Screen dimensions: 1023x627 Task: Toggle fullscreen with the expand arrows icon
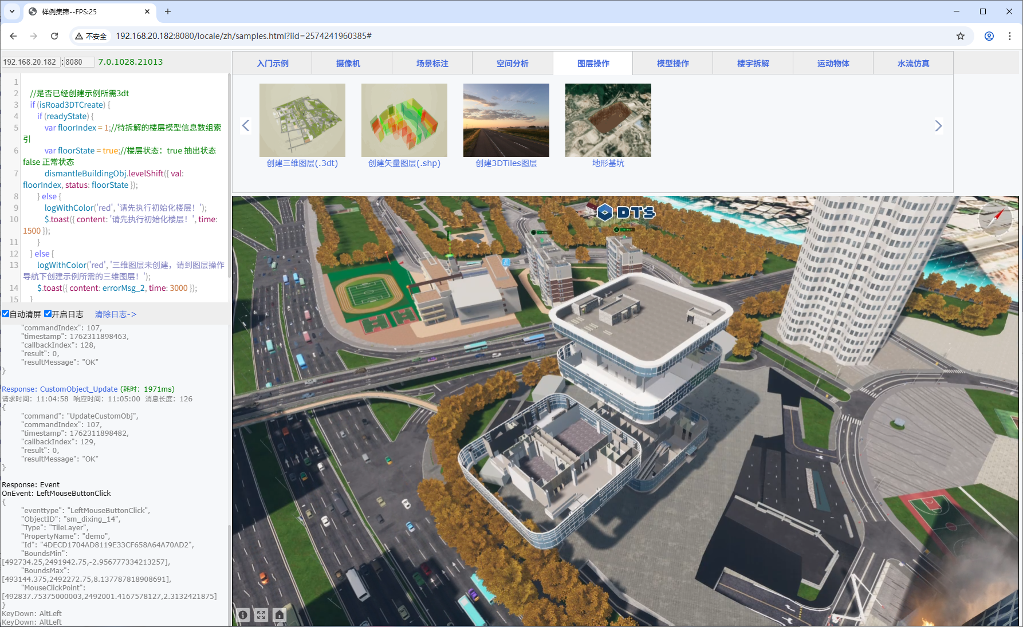point(261,615)
